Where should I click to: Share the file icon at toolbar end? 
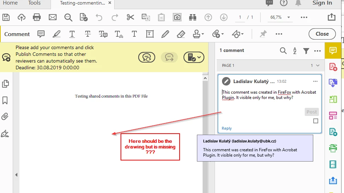pos(332,17)
